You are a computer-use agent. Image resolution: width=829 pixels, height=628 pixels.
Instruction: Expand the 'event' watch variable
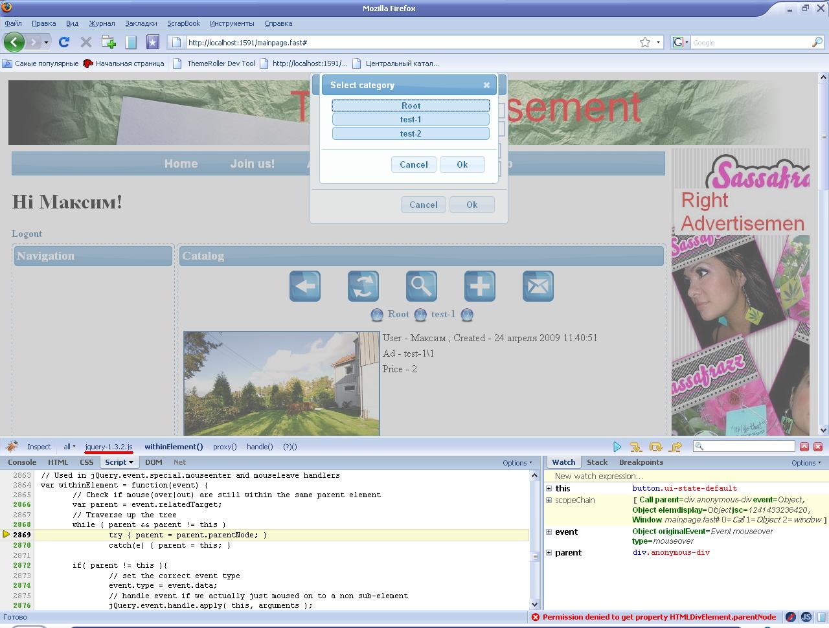coord(549,532)
